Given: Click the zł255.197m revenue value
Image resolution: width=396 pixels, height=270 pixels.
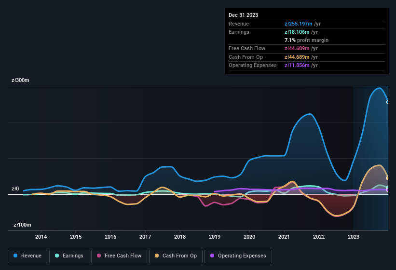Looking at the screenshot, I should pyautogui.click(x=298, y=24).
